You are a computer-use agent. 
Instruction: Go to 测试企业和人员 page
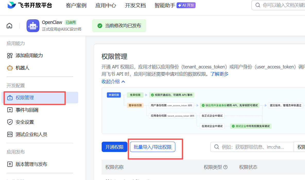pos(31,134)
